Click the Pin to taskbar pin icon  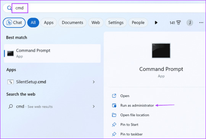(x=114, y=134)
